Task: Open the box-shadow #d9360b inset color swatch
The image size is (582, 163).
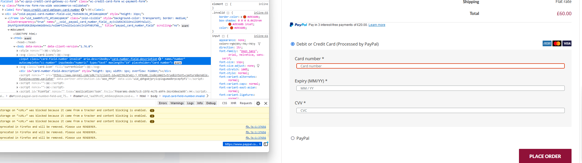Action: coord(230,24)
